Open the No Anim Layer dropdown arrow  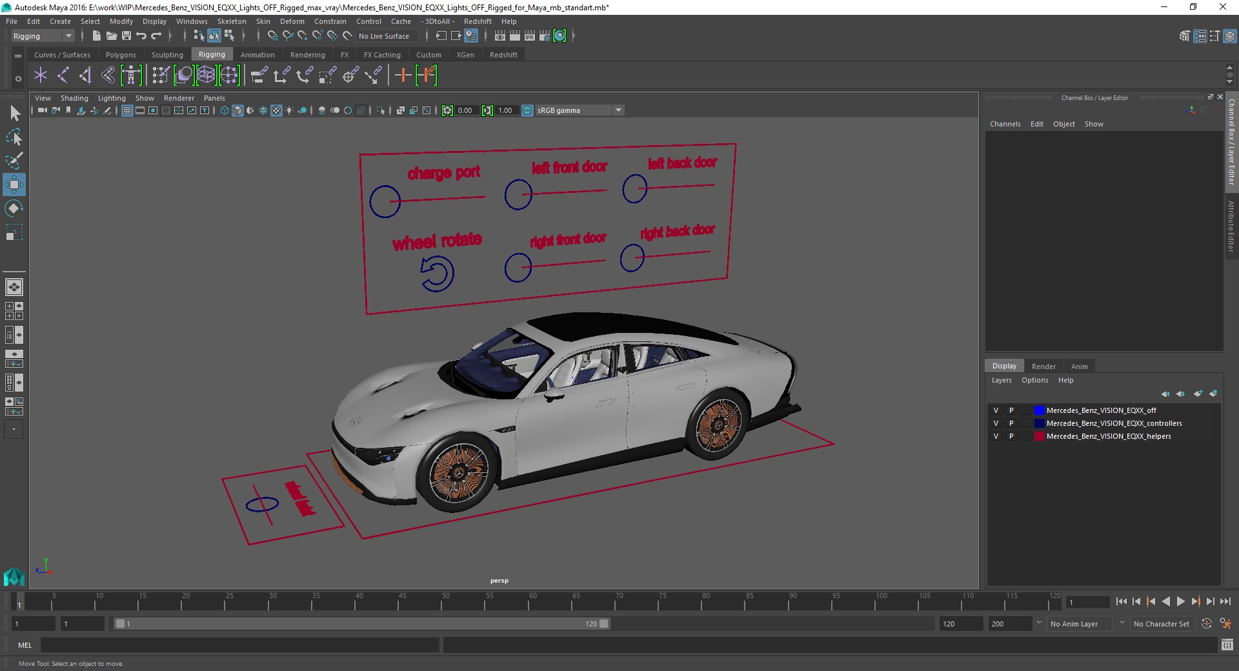(1038, 623)
